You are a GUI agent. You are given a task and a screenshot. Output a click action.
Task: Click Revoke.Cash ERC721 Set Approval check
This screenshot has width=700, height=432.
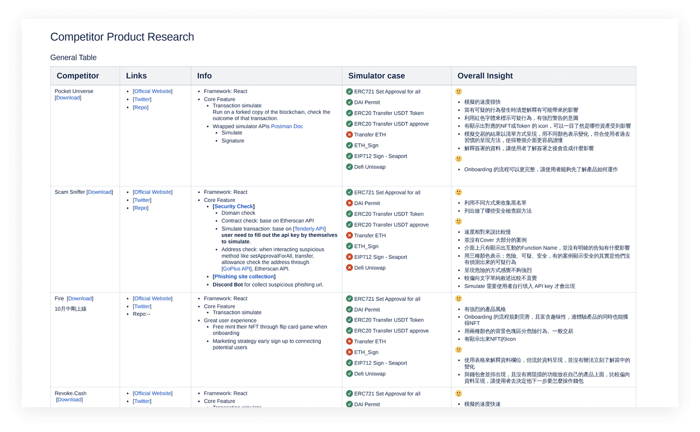[349, 394]
